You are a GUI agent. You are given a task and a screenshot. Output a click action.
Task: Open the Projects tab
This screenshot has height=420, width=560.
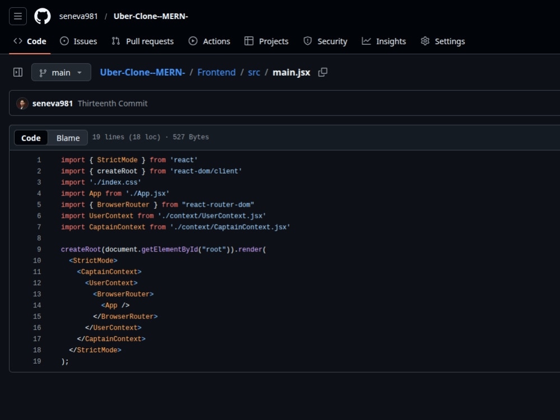(x=267, y=41)
